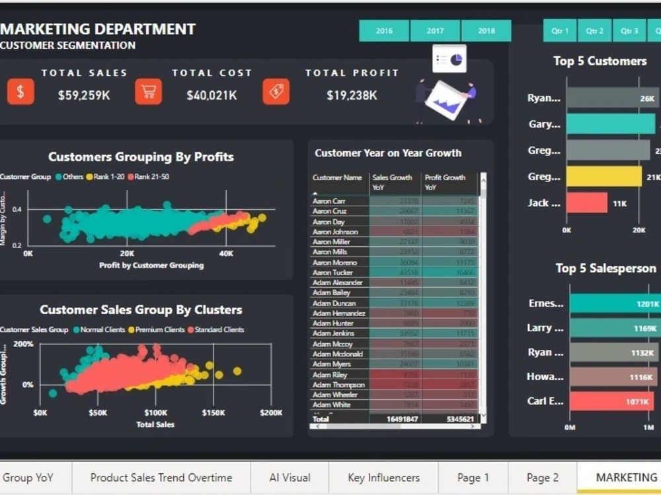661x495 pixels.
Task: Switch to the Page 1 tab
Action: (x=473, y=477)
